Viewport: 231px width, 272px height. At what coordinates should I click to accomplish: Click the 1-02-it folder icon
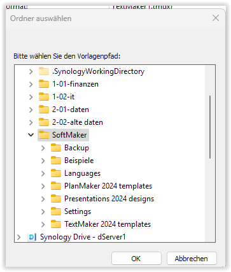(44, 97)
